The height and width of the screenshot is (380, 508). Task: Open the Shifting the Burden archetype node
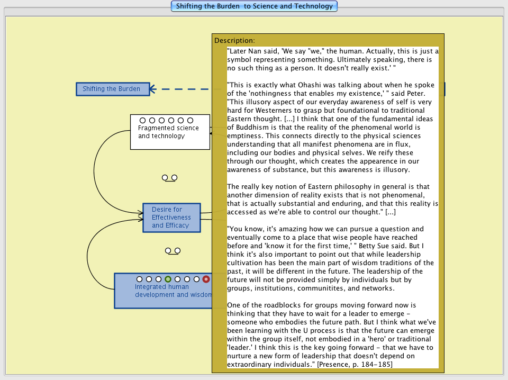tap(112, 89)
